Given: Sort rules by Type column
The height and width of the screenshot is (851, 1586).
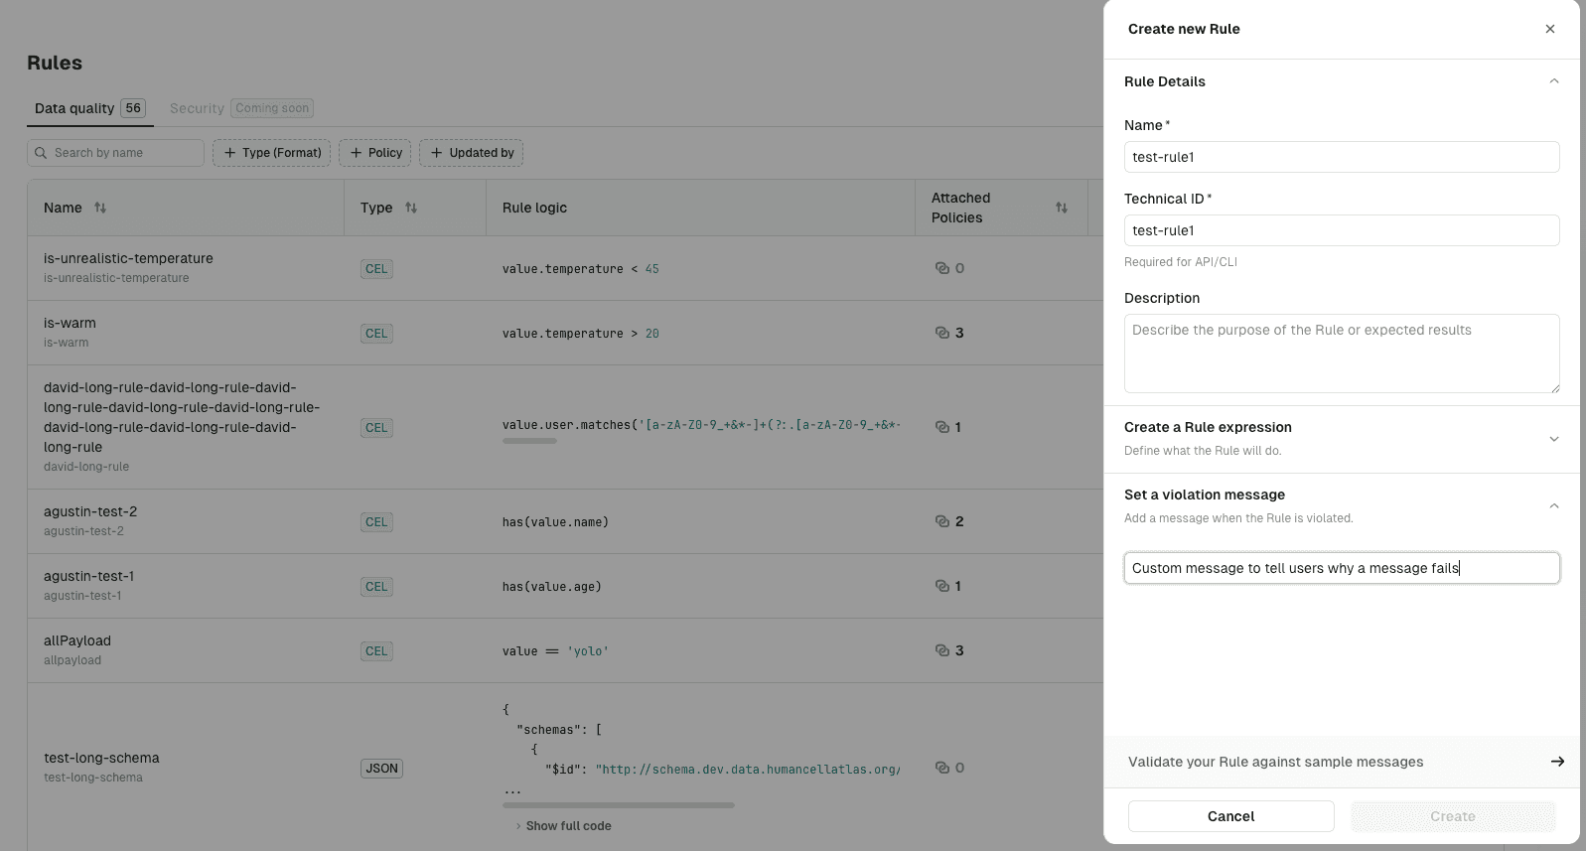Looking at the screenshot, I should (411, 208).
